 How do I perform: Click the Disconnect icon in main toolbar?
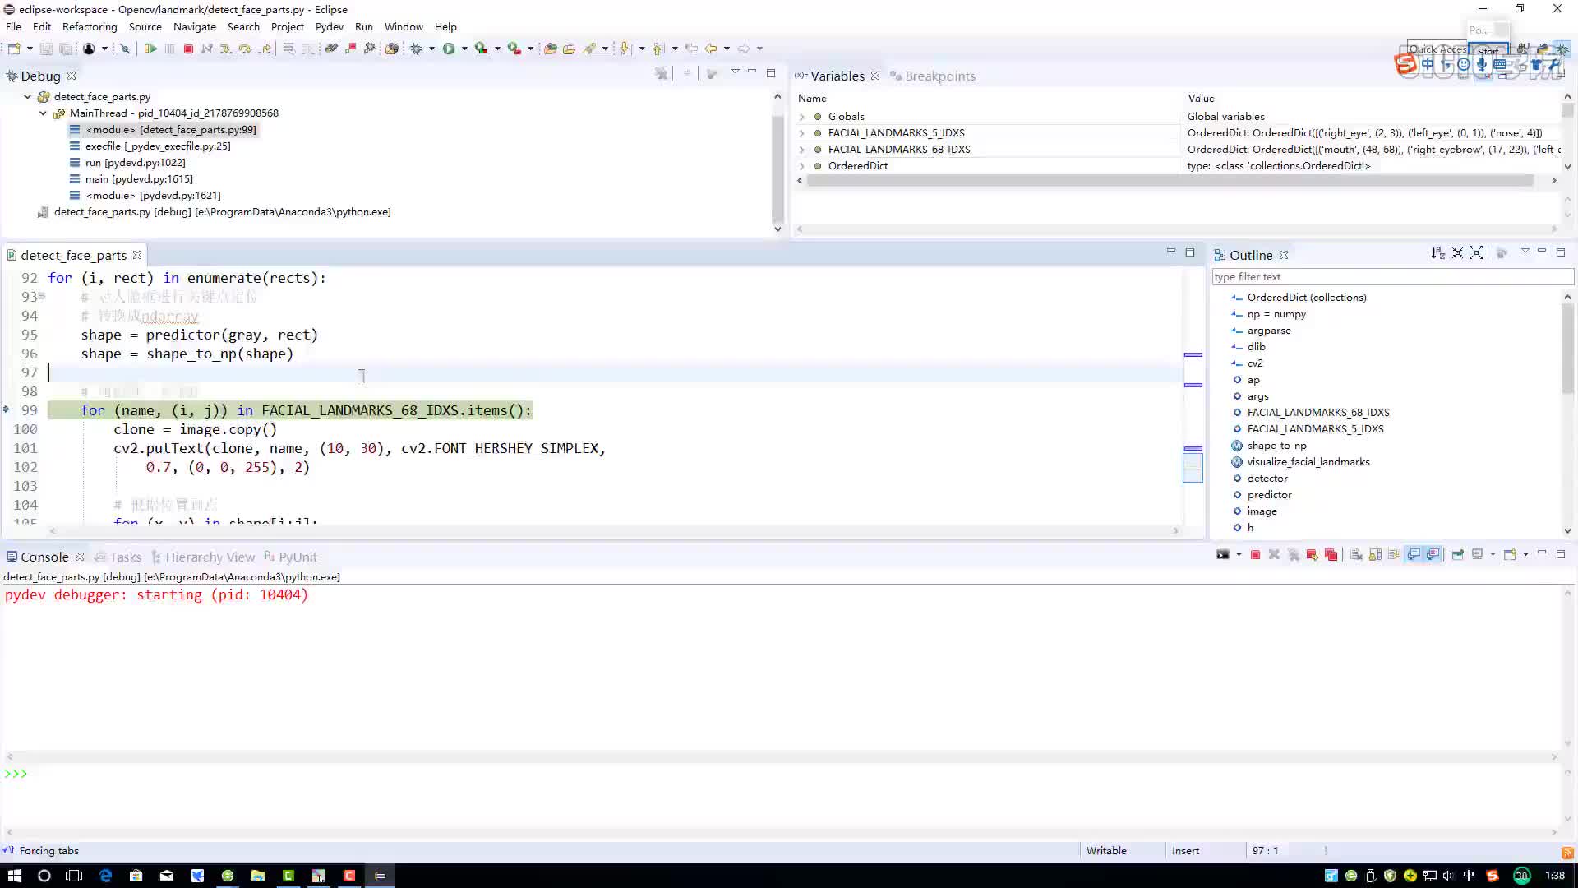pyautogui.click(x=207, y=49)
